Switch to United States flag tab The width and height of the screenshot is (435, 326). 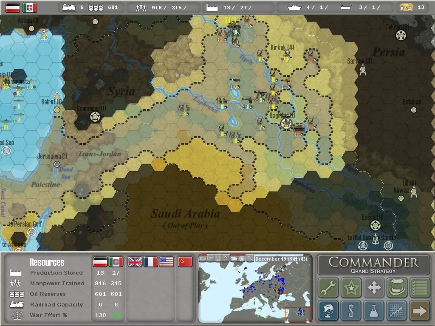point(167,261)
